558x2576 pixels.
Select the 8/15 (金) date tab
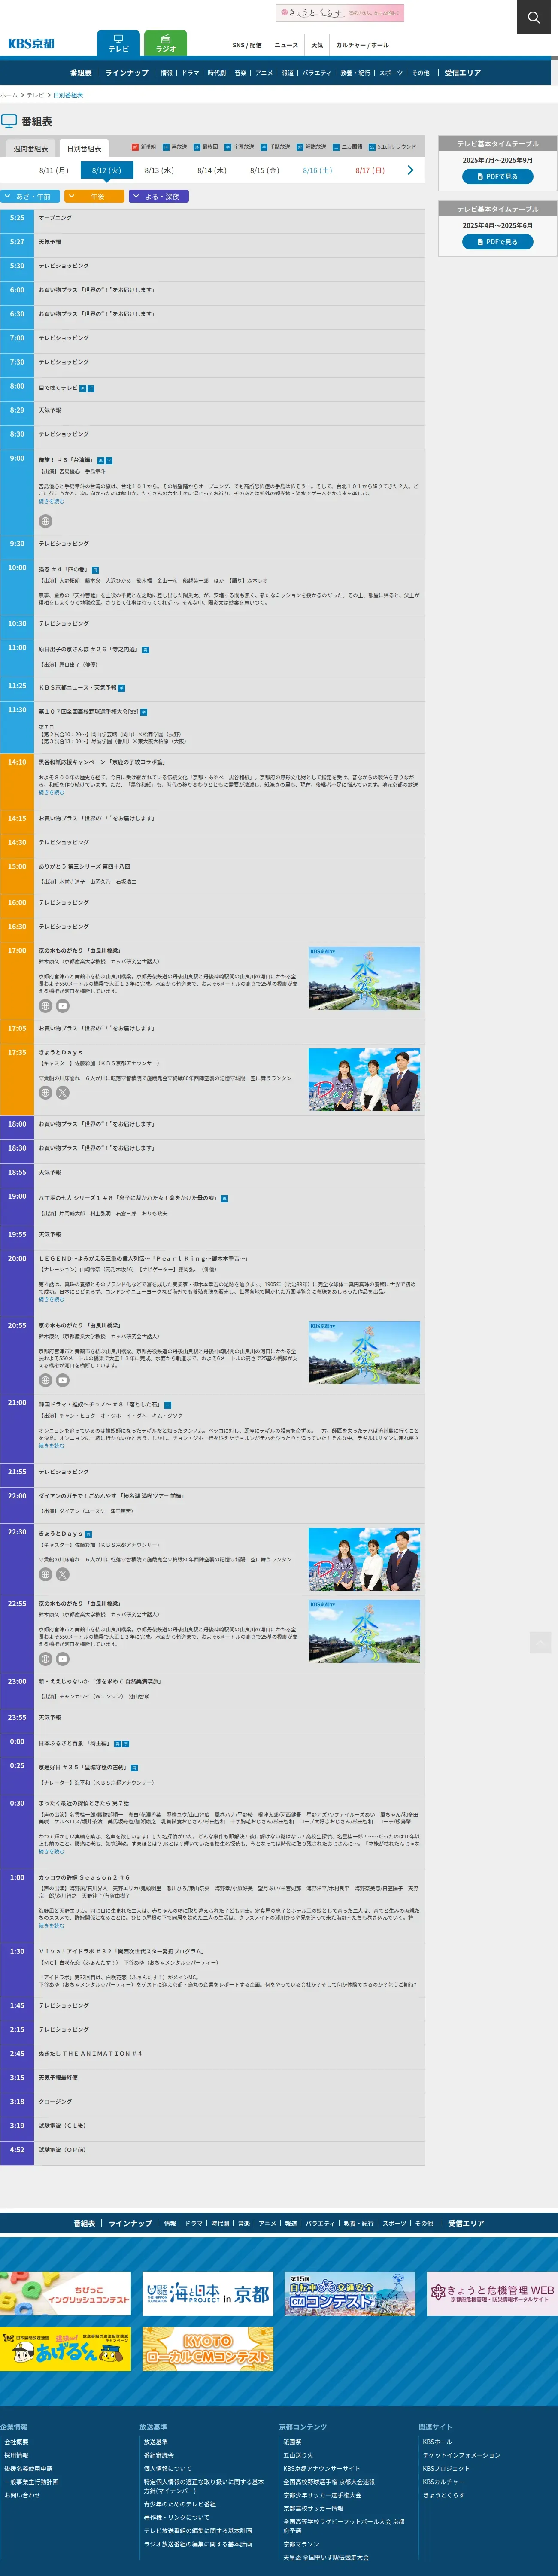coord(264,170)
